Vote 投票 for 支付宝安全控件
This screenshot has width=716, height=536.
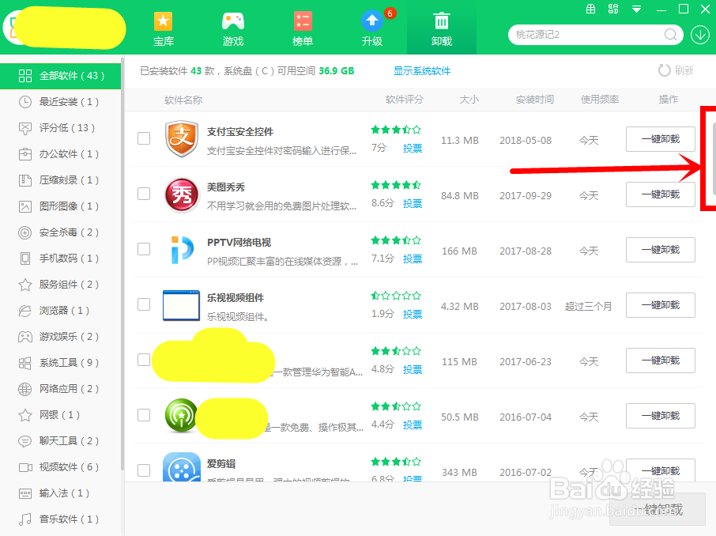[413, 148]
